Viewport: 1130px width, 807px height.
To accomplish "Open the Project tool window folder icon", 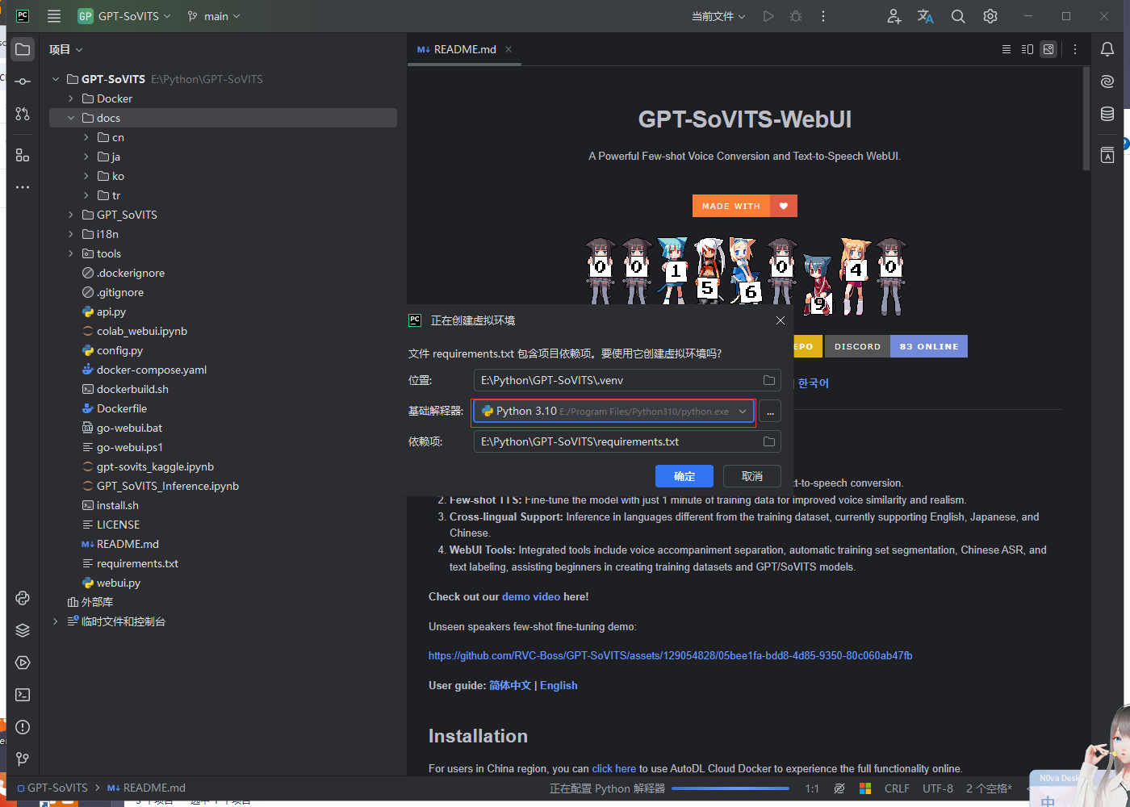I will [23, 49].
